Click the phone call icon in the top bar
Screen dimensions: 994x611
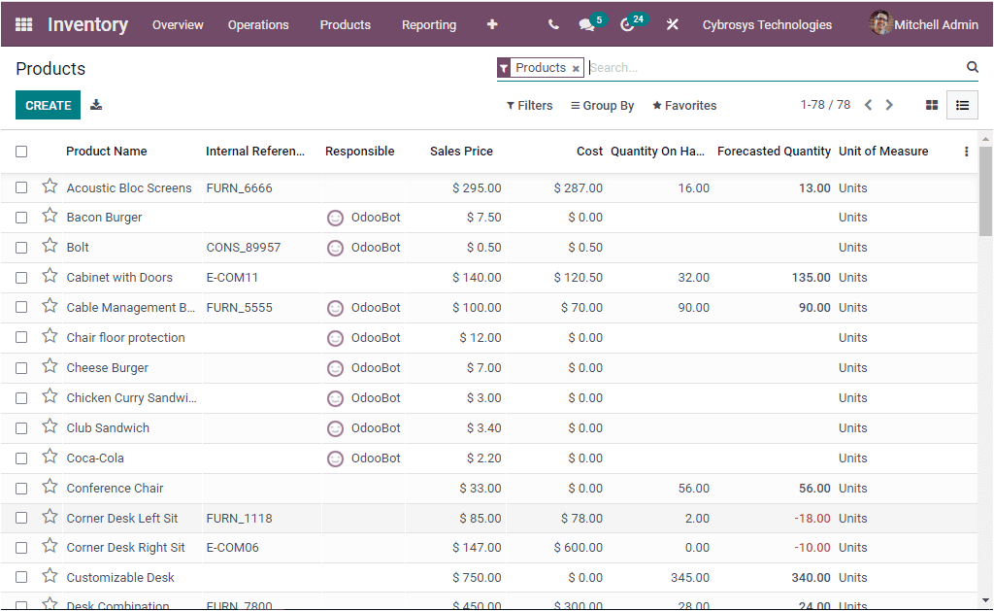pyautogui.click(x=553, y=24)
